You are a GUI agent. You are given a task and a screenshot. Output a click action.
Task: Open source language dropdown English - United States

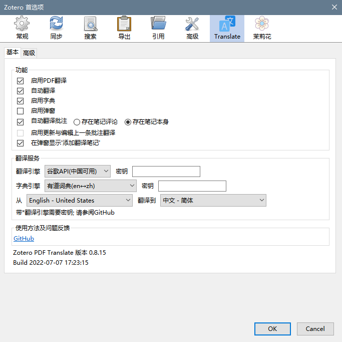click(80, 200)
